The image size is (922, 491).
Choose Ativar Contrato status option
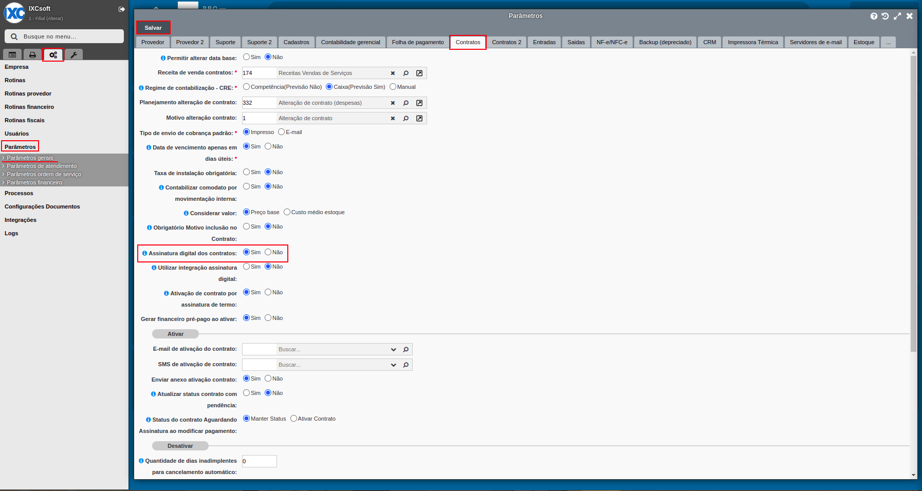(x=293, y=419)
